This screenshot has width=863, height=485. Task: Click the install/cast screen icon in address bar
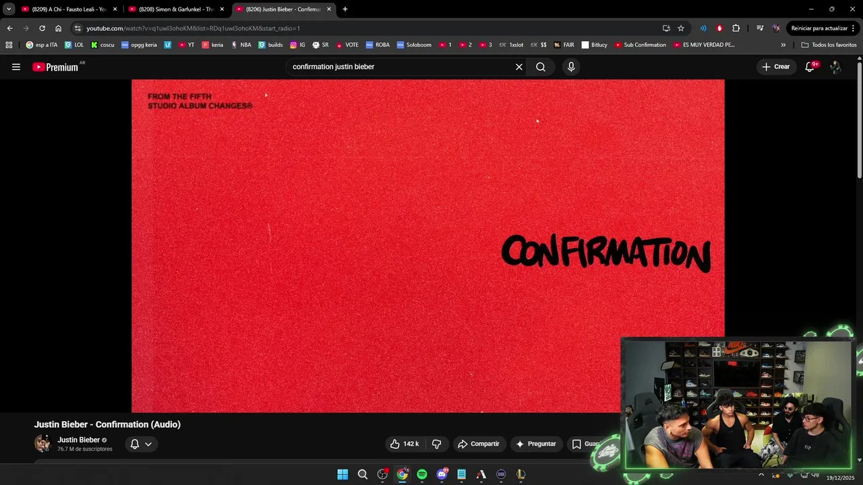coord(666,28)
